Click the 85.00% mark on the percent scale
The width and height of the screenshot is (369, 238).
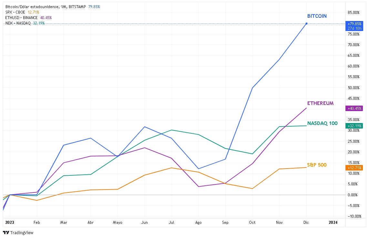[354, 13]
